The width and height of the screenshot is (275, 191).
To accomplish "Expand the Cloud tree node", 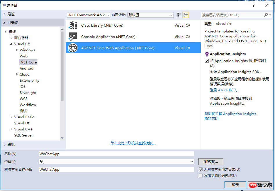I will tap(17, 74).
